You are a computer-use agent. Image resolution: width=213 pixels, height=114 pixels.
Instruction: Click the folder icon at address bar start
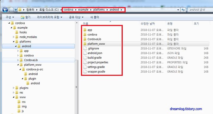click(20, 10)
